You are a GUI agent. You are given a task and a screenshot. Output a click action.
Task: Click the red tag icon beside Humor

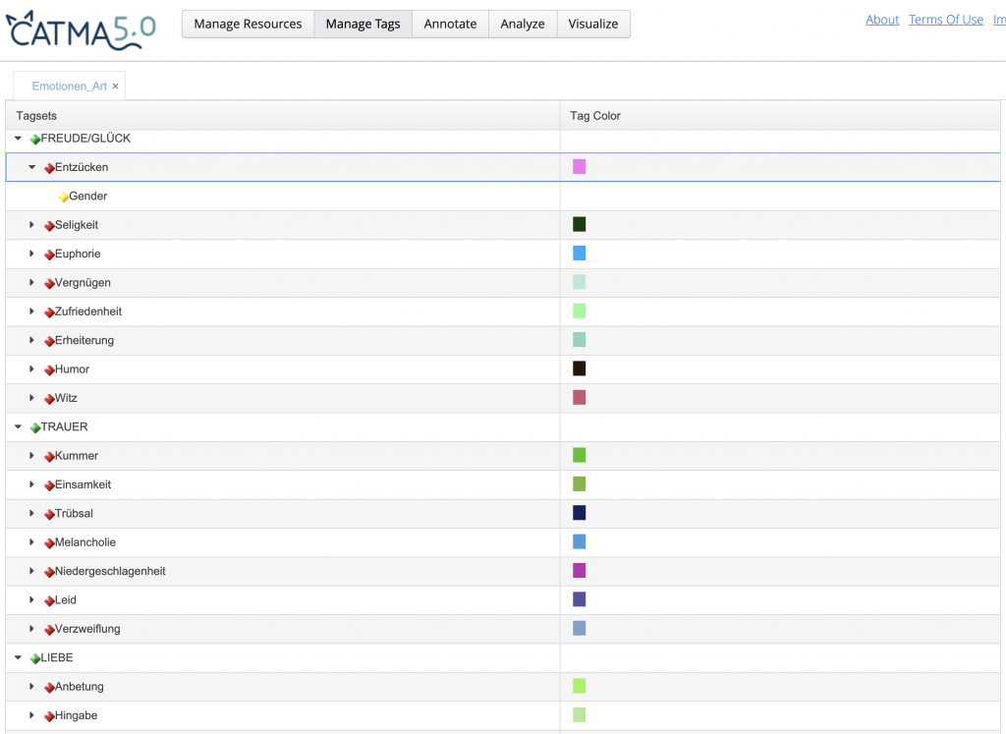49,370
